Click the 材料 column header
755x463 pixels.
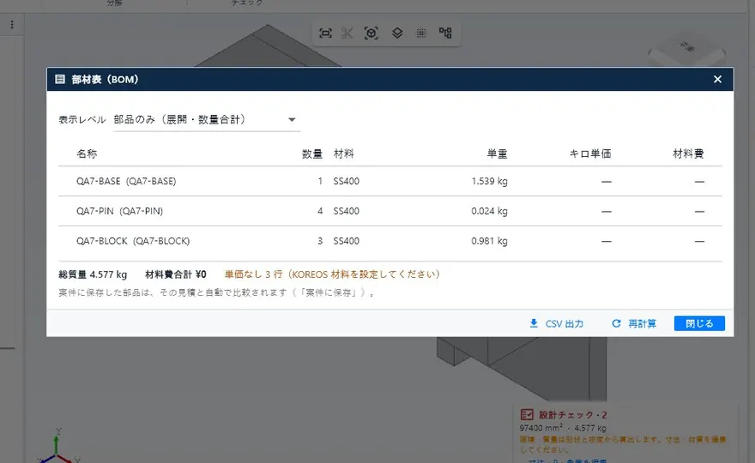pos(344,154)
